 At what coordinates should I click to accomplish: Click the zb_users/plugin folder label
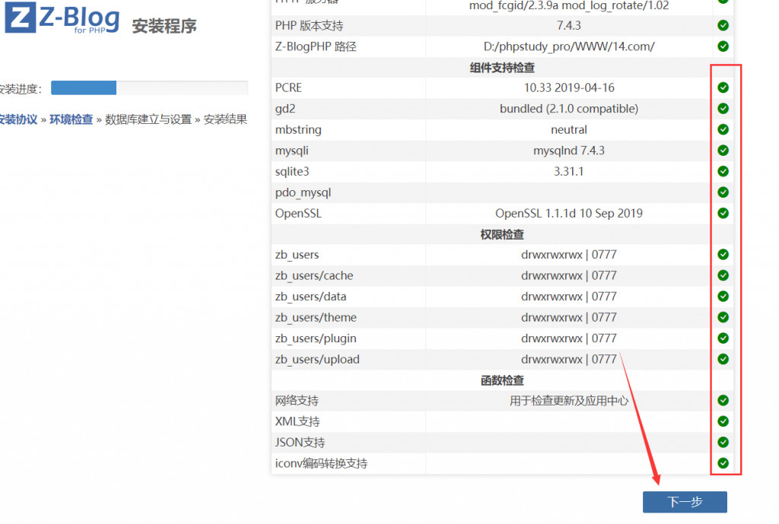(x=316, y=338)
